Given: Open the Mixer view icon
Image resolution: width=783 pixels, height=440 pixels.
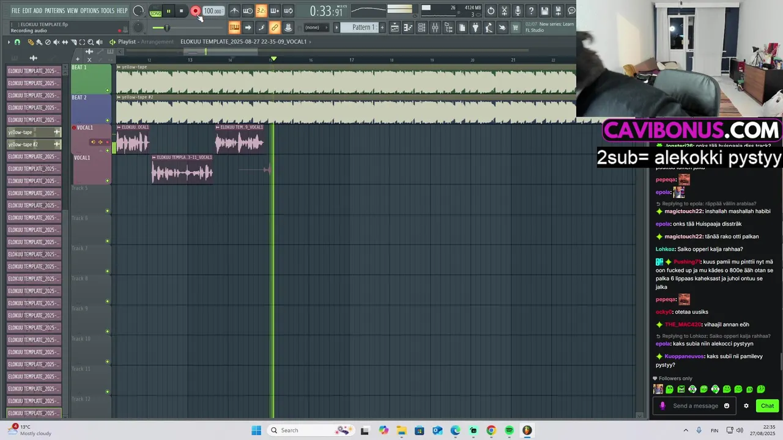Looking at the screenshot, I should [435, 28].
